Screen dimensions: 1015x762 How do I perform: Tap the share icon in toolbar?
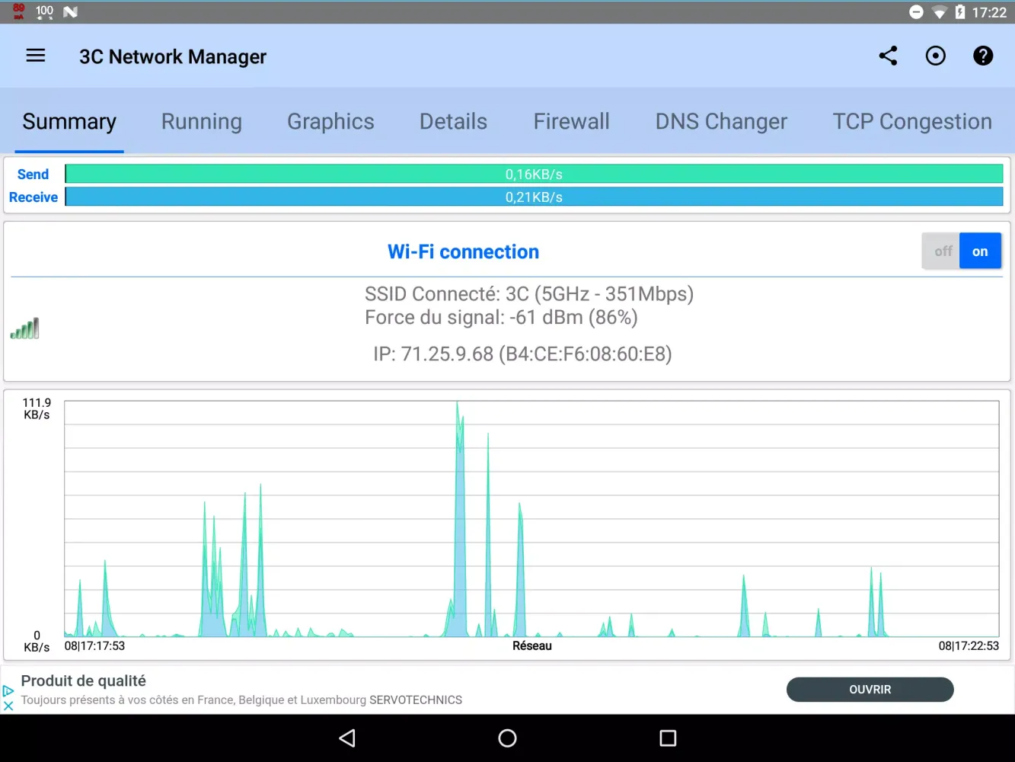[888, 56]
